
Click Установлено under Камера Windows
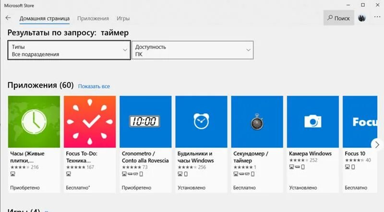tap(303, 188)
